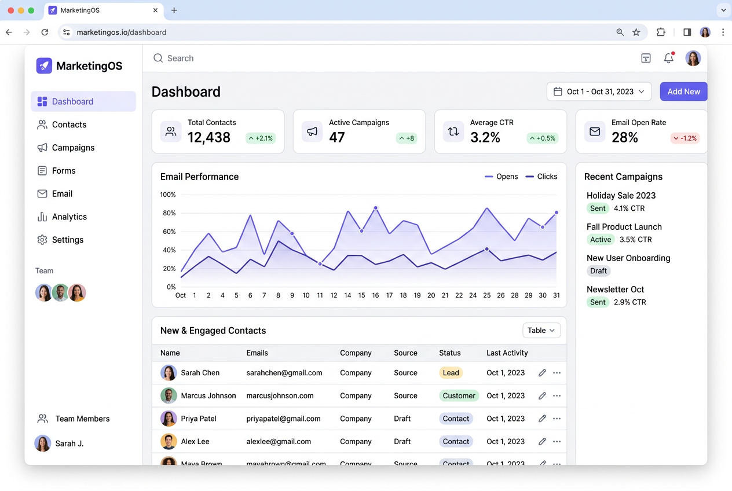
Task: Toggle the Clicks series in chart legend
Action: [x=541, y=177]
